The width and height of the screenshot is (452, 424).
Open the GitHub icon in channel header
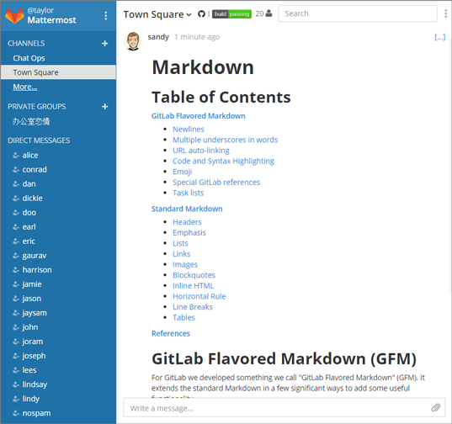coord(201,13)
